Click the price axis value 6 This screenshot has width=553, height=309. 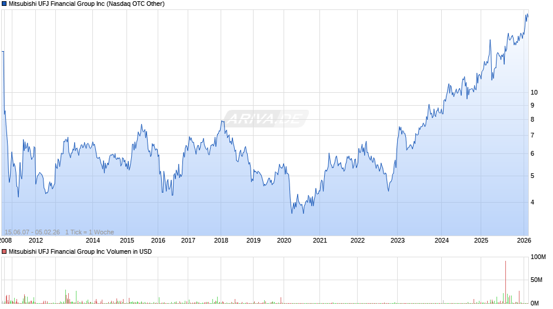click(x=532, y=154)
